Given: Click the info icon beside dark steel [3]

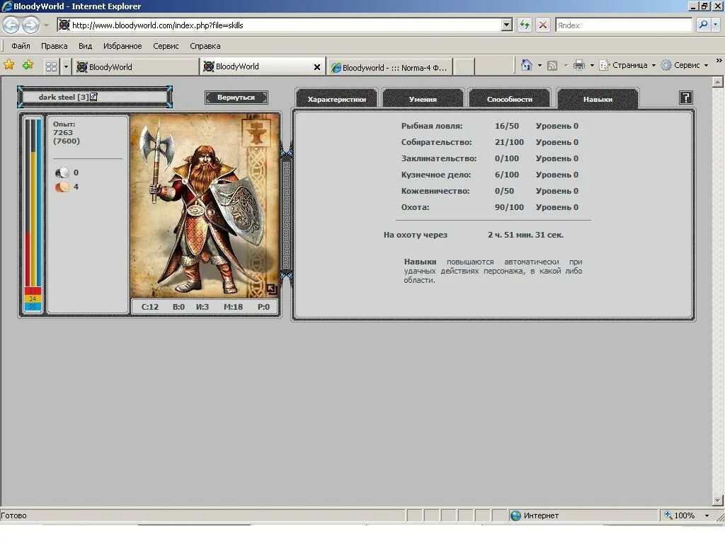Looking at the screenshot, I should (x=93, y=96).
